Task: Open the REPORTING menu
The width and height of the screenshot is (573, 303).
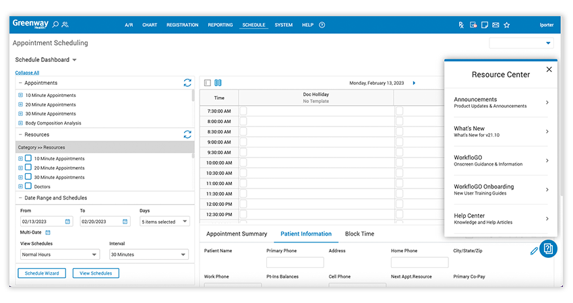Action: (220, 25)
